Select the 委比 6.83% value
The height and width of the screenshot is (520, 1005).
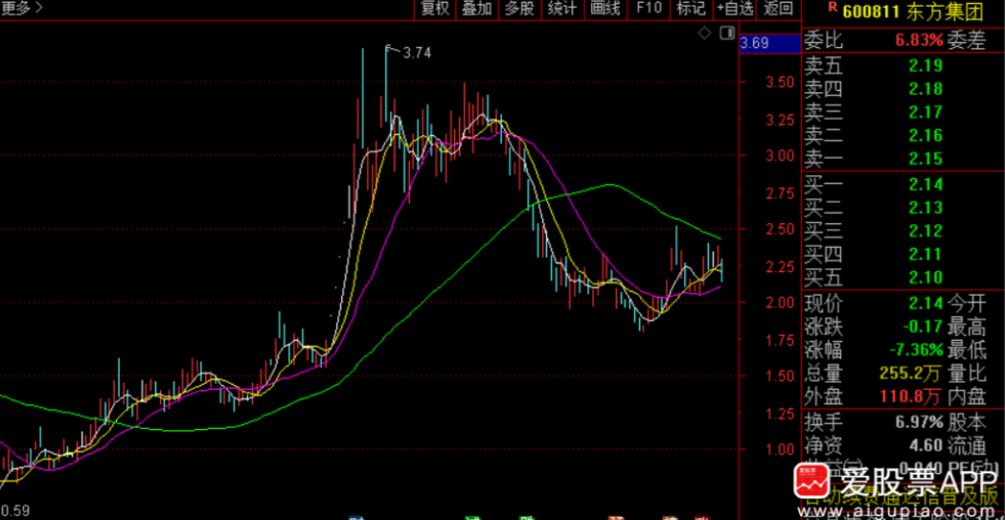coord(919,41)
